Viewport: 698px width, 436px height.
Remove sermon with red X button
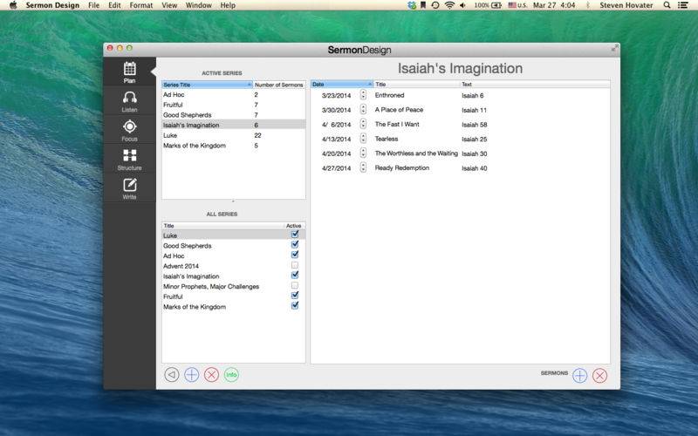599,376
